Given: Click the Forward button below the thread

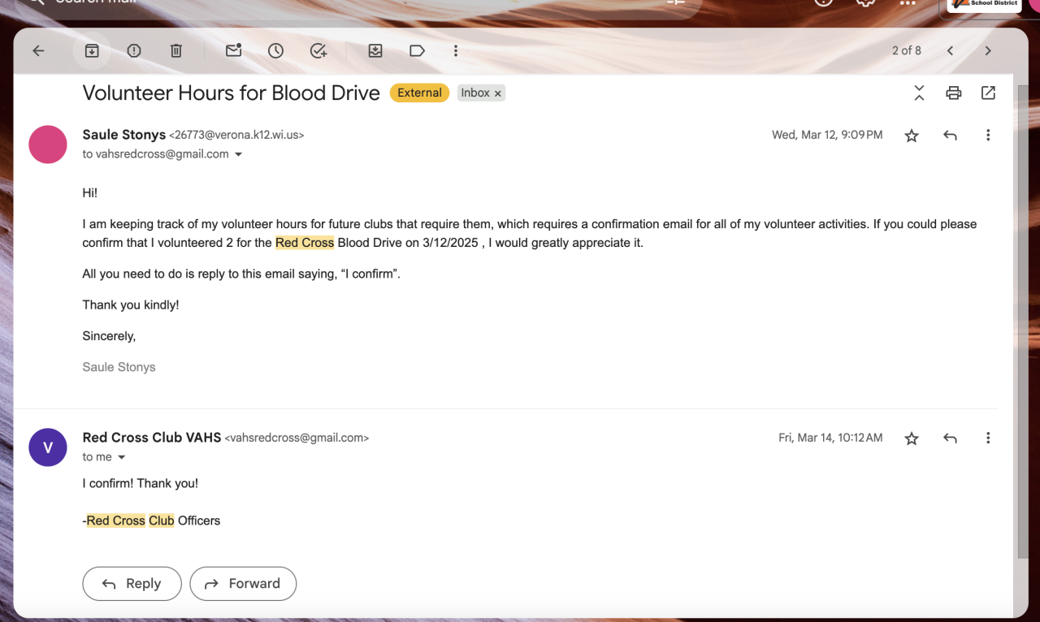Looking at the screenshot, I should [x=243, y=583].
